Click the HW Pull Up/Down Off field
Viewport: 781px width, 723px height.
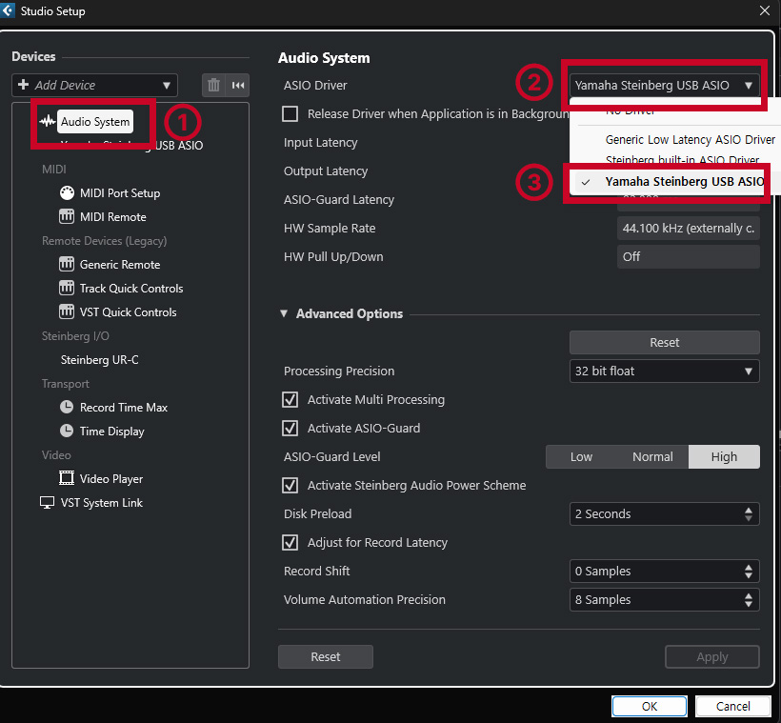point(689,256)
